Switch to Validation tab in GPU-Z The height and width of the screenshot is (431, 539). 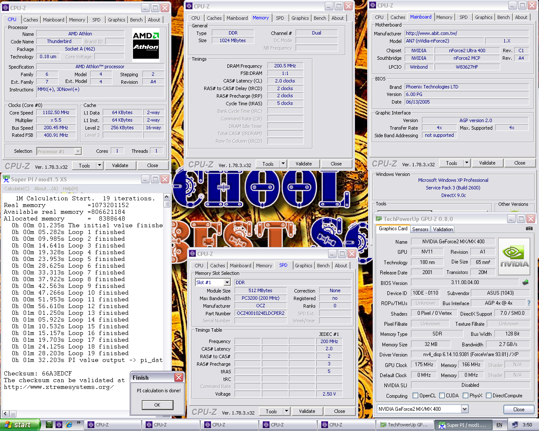tap(443, 229)
